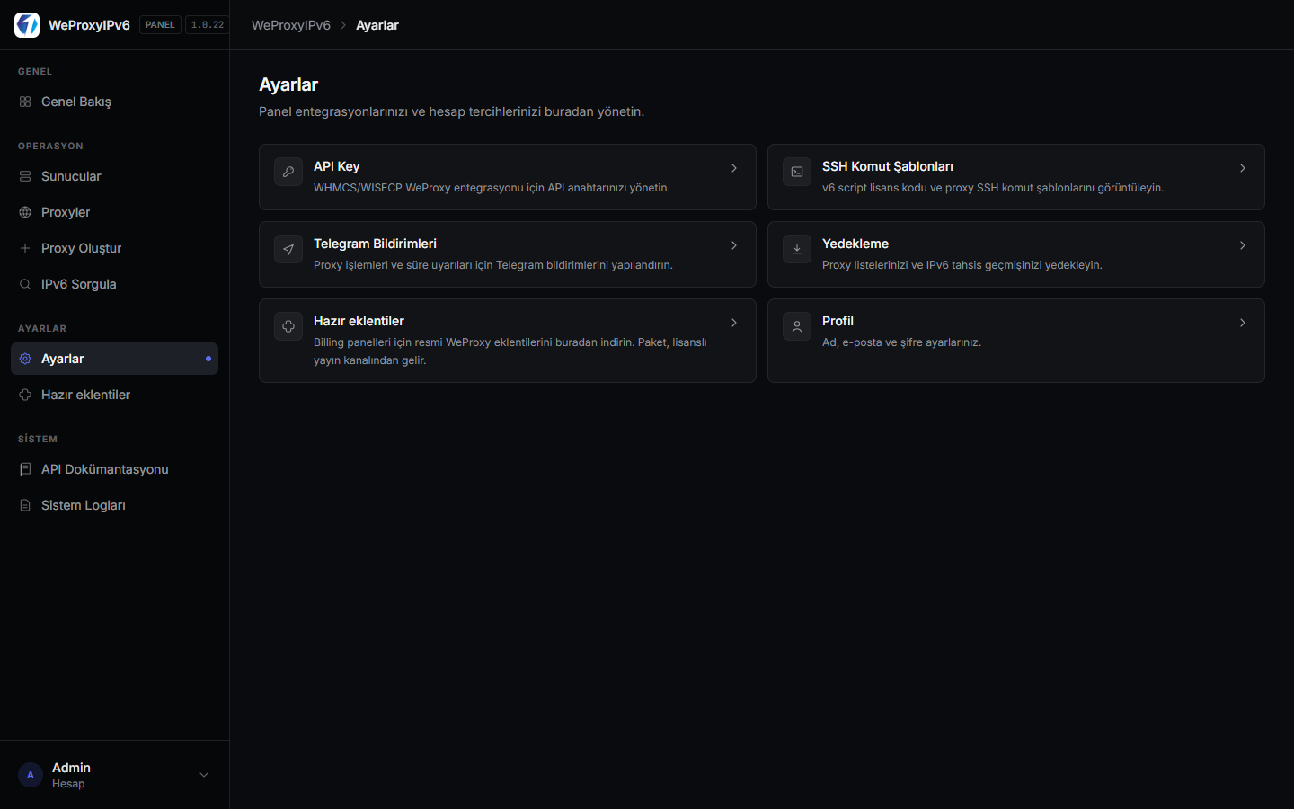Open the Profil card title

[838, 321]
